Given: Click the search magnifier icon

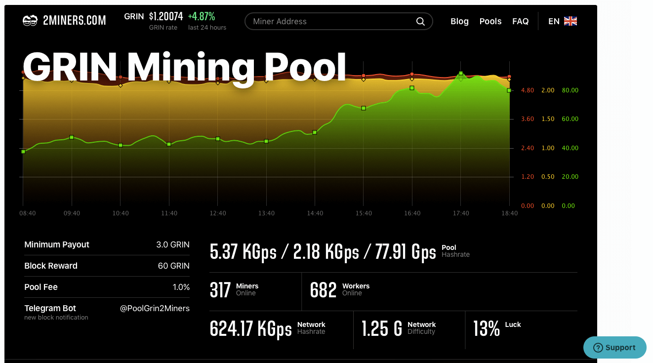Looking at the screenshot, I should tap(420, 21).
